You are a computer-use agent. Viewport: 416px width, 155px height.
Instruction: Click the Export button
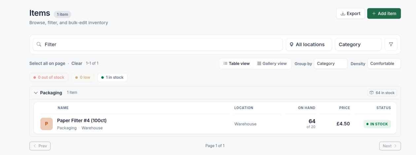(x=350, y=13)
